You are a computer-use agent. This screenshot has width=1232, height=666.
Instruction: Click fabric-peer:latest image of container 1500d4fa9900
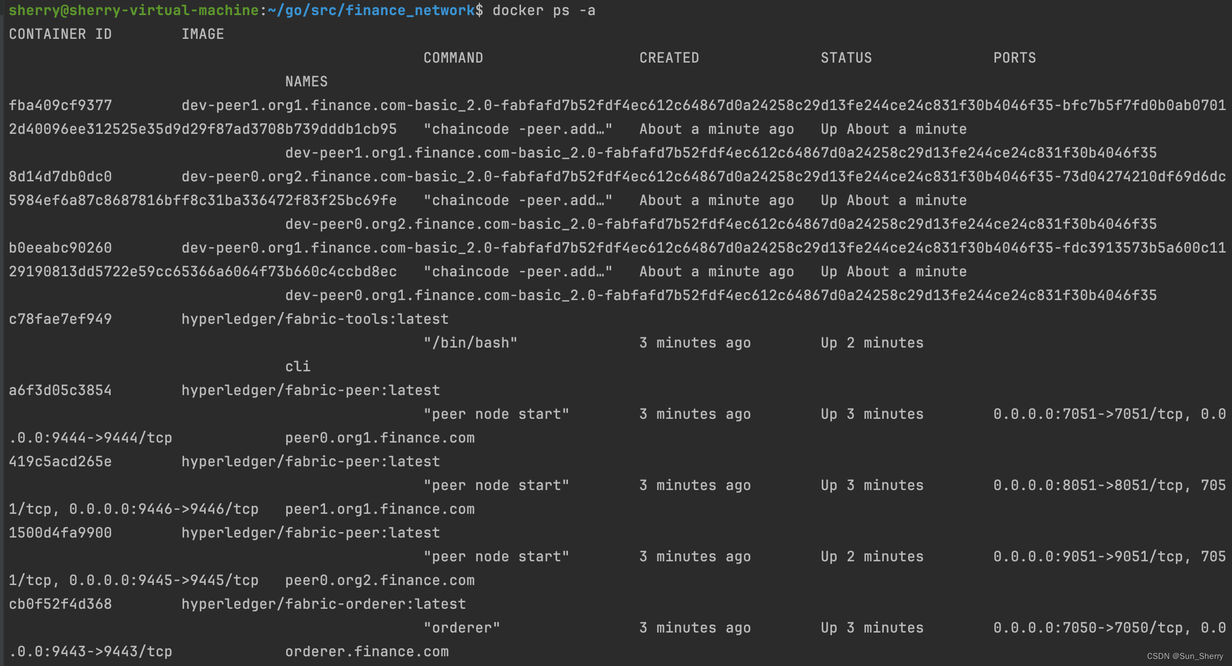[311, 533]
